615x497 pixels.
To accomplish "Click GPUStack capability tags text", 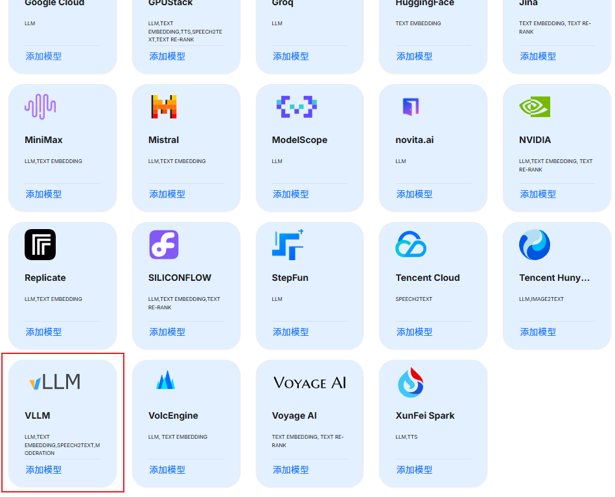I will click(185, 31).
